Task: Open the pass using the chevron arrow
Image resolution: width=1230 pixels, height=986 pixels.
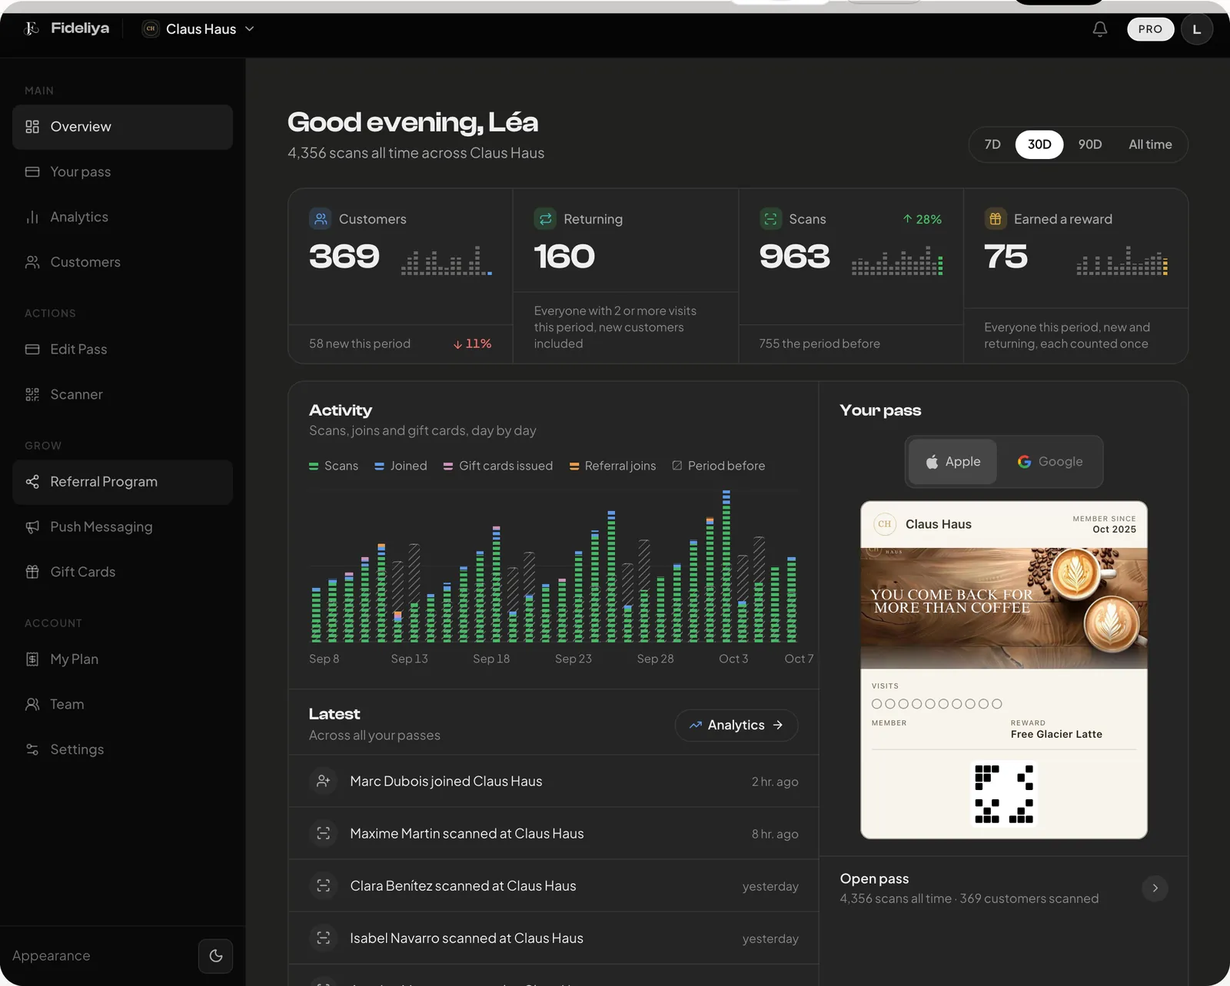Action: click(x=1155, y=888)
